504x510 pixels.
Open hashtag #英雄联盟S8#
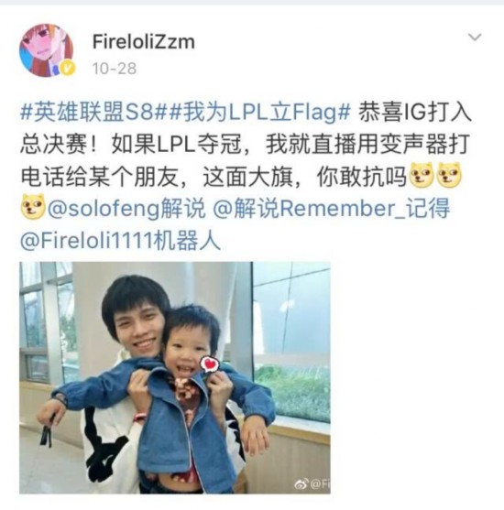click(x=94, y=113)
